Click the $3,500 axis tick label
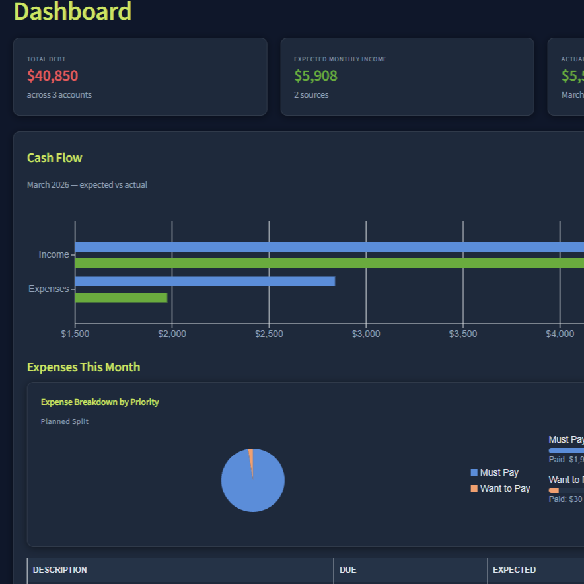 point(463,334)
